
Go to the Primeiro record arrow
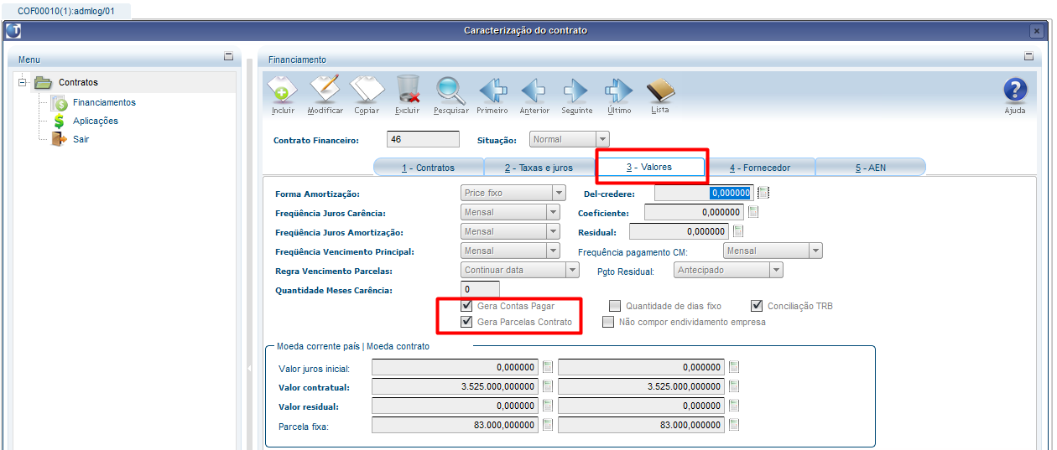pos(492,91)
